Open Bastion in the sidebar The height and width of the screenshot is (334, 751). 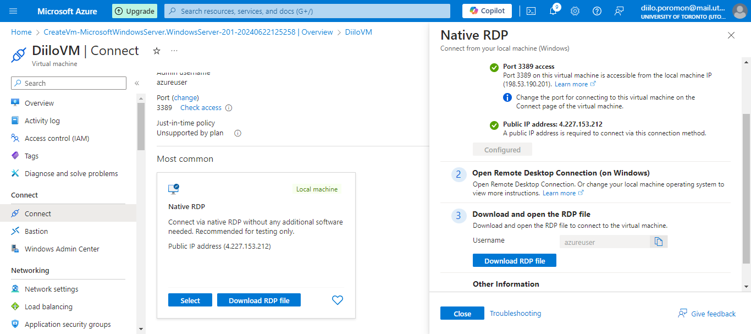pos(36,231)
